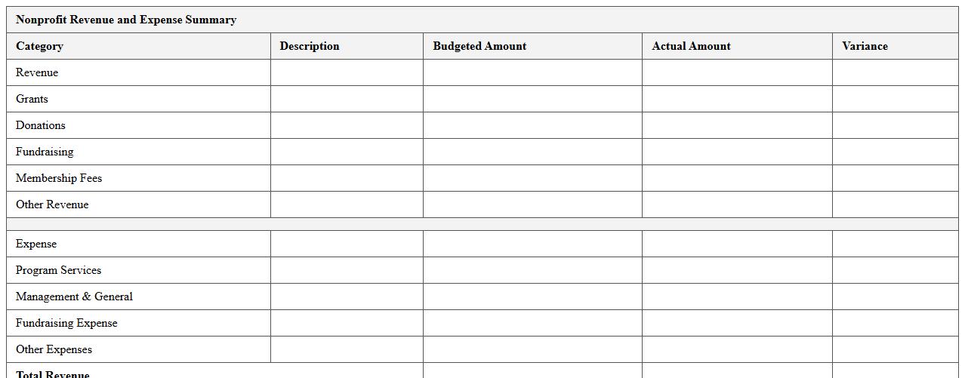Select the Category column header

39,46
